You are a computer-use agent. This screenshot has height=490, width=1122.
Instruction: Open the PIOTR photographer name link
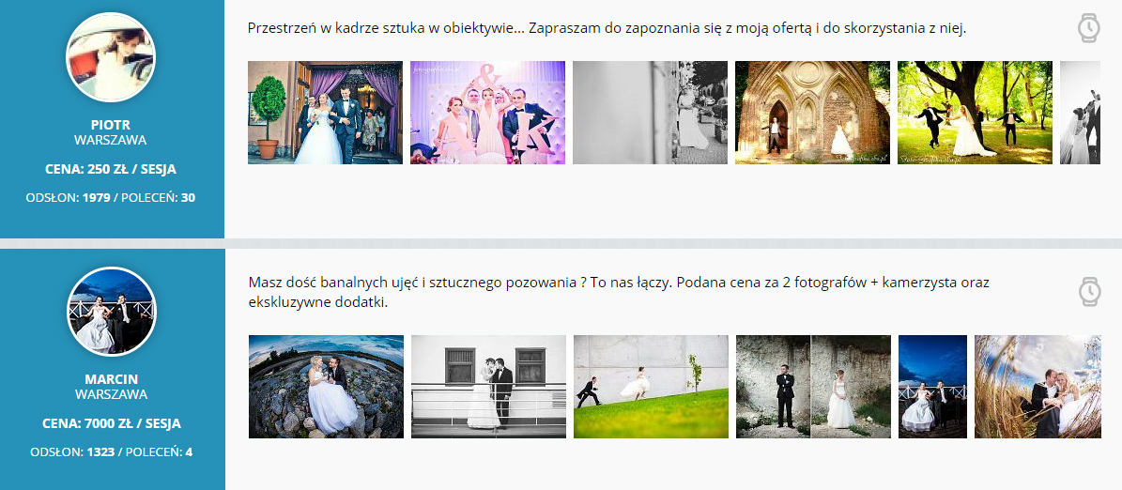(x=111, y=124)
